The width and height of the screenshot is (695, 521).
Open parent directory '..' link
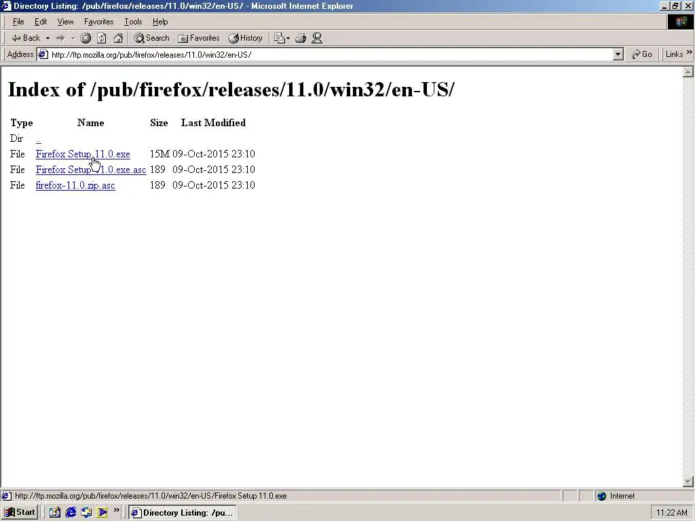coord(39,140)
